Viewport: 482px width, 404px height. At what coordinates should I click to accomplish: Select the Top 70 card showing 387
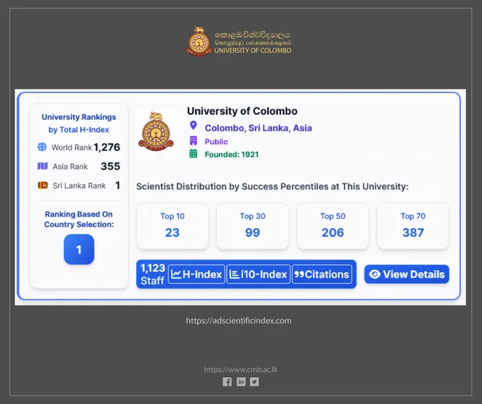pyautogui.click(x=413, y=226)
